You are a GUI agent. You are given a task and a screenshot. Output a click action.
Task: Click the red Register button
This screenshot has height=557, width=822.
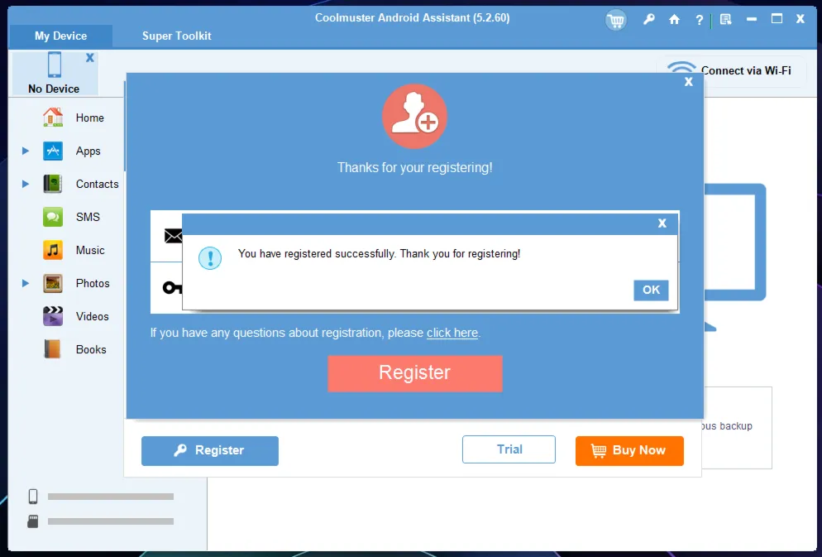coord(414,373)
